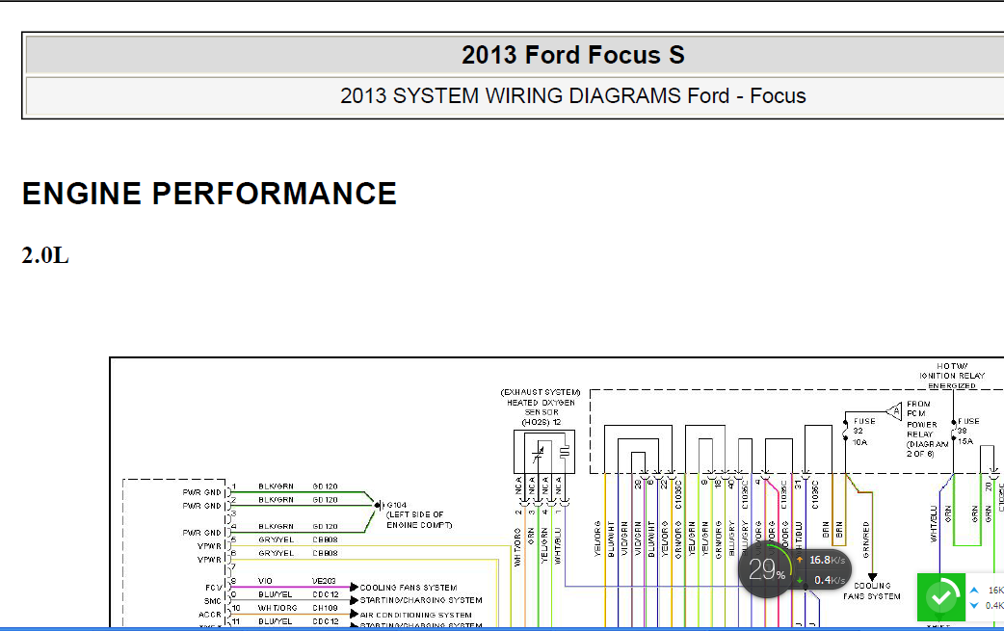Click the WHT/BLU wire label near Fuse 38
Image resolution: width=1004 pixels, height=631 pixels.
(x=934, y=523)
